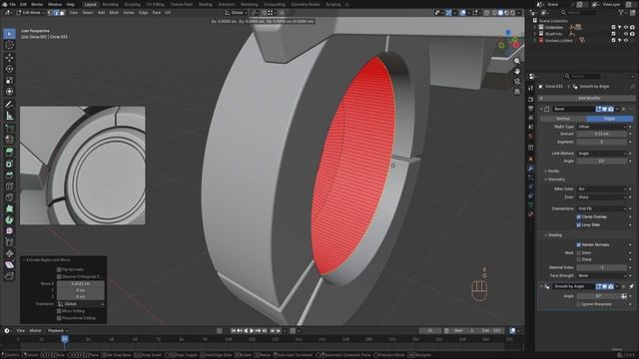This screenshot has height=359, width=639.
Task: Select the Rip Region tool
Action: tap(9, 276)
